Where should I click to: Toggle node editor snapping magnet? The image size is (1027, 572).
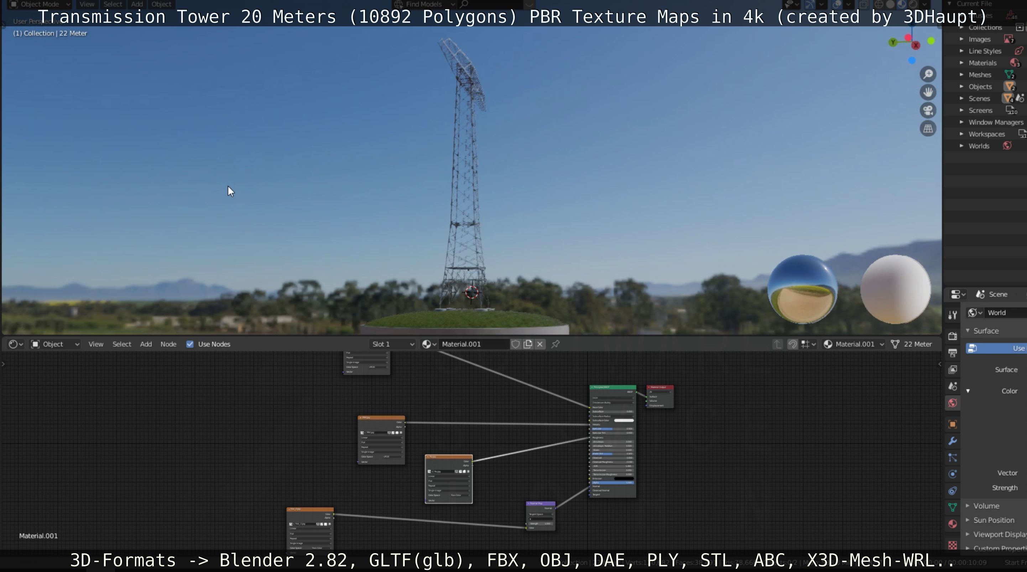793,344
